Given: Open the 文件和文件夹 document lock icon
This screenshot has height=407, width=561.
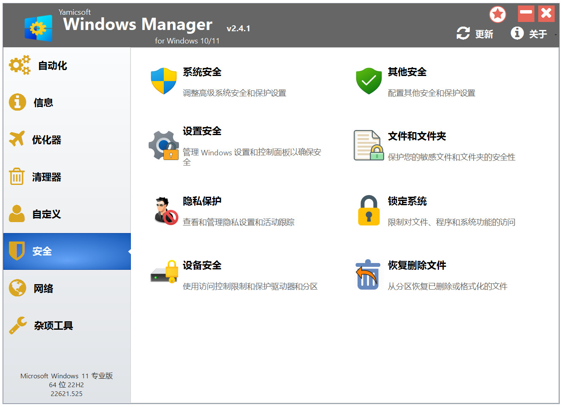Looking at the screenshot, I should [x=369, y=145].
